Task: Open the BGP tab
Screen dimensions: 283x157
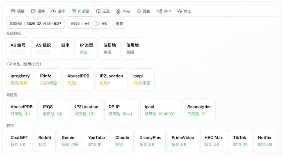Action: pyautogui.click(x=164, y=11)
